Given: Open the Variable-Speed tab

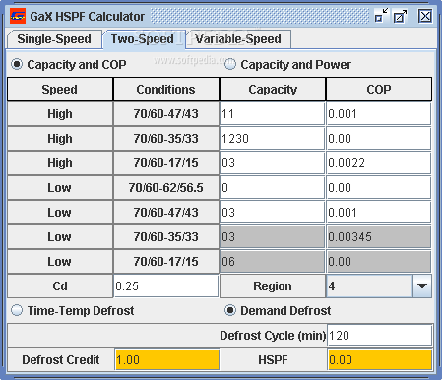Looking at the screenshot, I should [238, 39].
